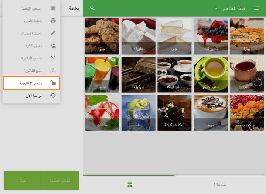This screenshot has height=194, width=266.
Task: Switch to grid view icon at bottom
Action: [x=130, y=184]
